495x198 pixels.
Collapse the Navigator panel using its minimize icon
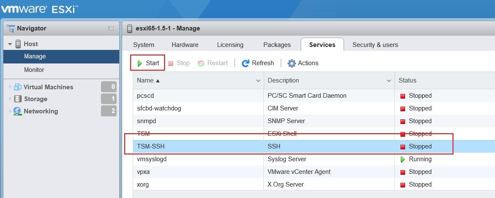(x=111, y=28)
